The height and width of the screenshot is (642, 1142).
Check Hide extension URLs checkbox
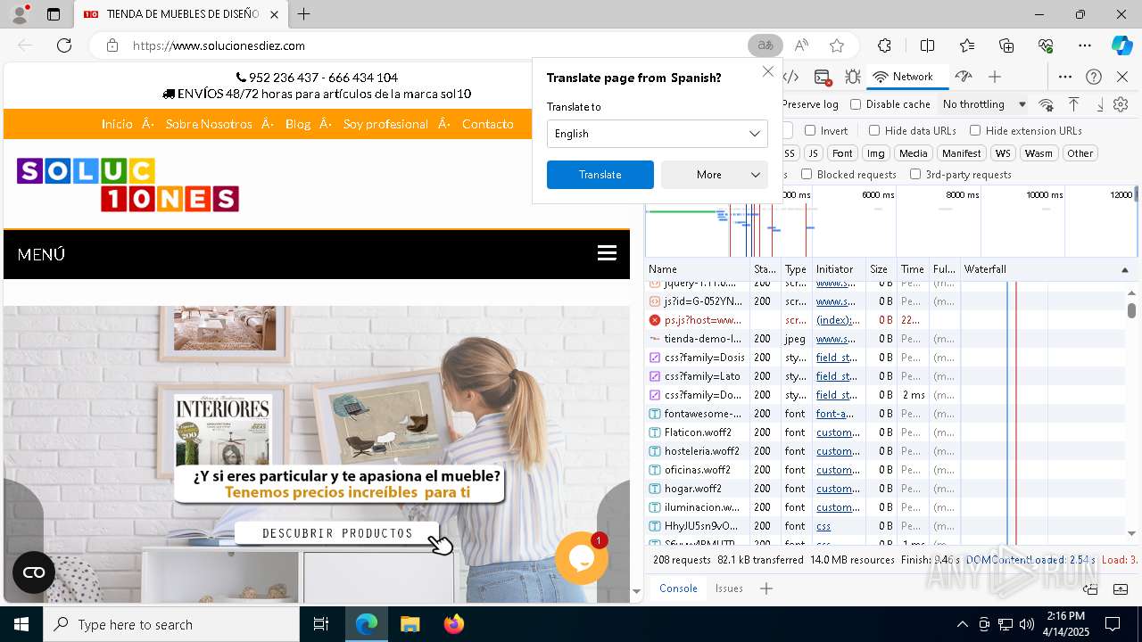point(975,130)
